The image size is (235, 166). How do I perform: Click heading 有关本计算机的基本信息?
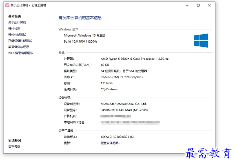[80, 18]
